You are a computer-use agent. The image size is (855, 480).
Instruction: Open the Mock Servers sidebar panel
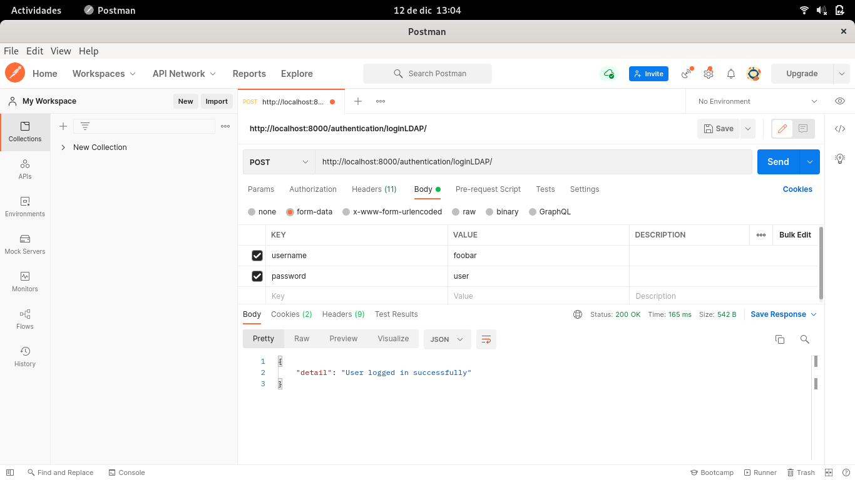25,244
